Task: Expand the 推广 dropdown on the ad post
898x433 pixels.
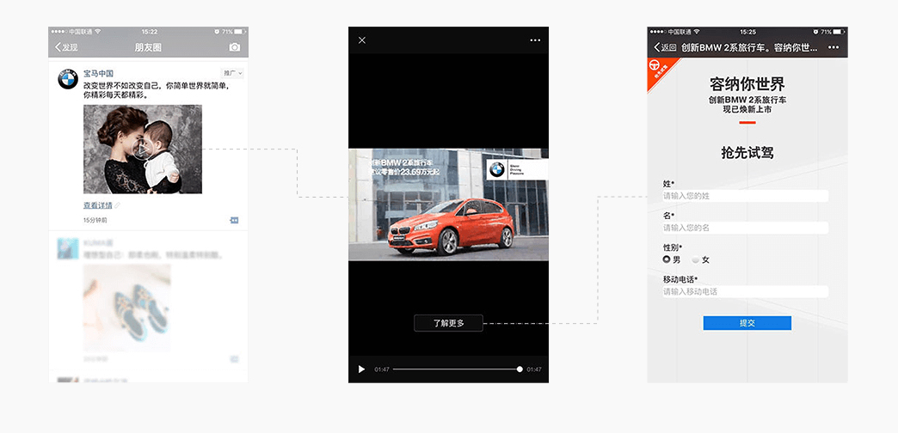Action: tap(232, 73)
